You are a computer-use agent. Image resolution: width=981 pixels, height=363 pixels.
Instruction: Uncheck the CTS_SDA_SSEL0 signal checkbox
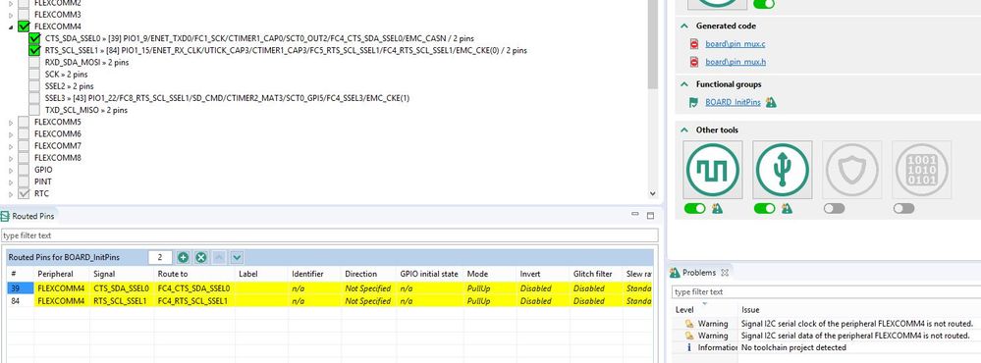coord(34,38)
